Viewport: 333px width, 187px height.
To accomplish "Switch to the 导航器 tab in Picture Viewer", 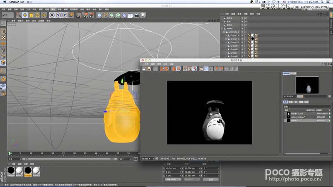I will (286, 73).
